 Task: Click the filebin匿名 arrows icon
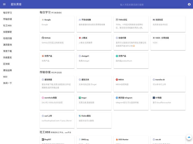click(80, 116)
